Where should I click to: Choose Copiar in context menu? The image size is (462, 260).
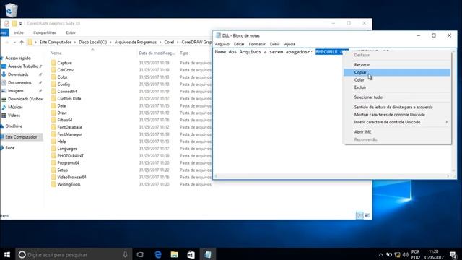click(x=397, y=72)
